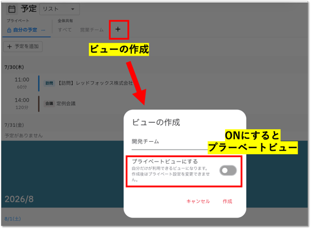This screenshot has height=229, width=311.
Task: Switch to the すべて tab
Action: pyautogui.click(x=65, y=30)
